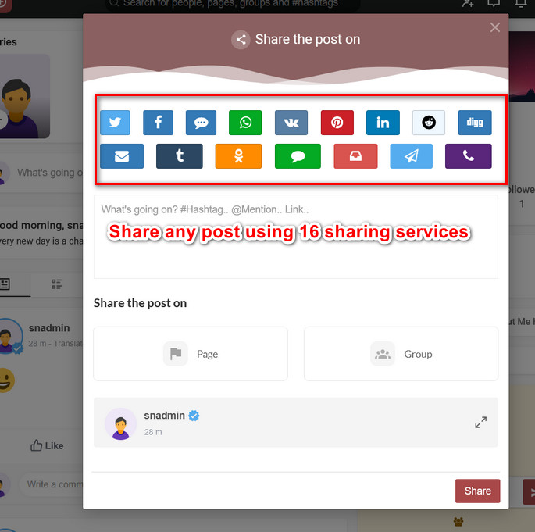Click the '28 m' timestamp in post preview
The width and height of the screenshot is (535, 532).
(x=153, y=432)
